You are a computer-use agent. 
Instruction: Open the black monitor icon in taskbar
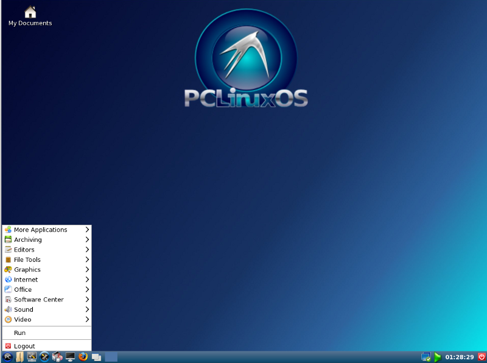click(70, 357)
